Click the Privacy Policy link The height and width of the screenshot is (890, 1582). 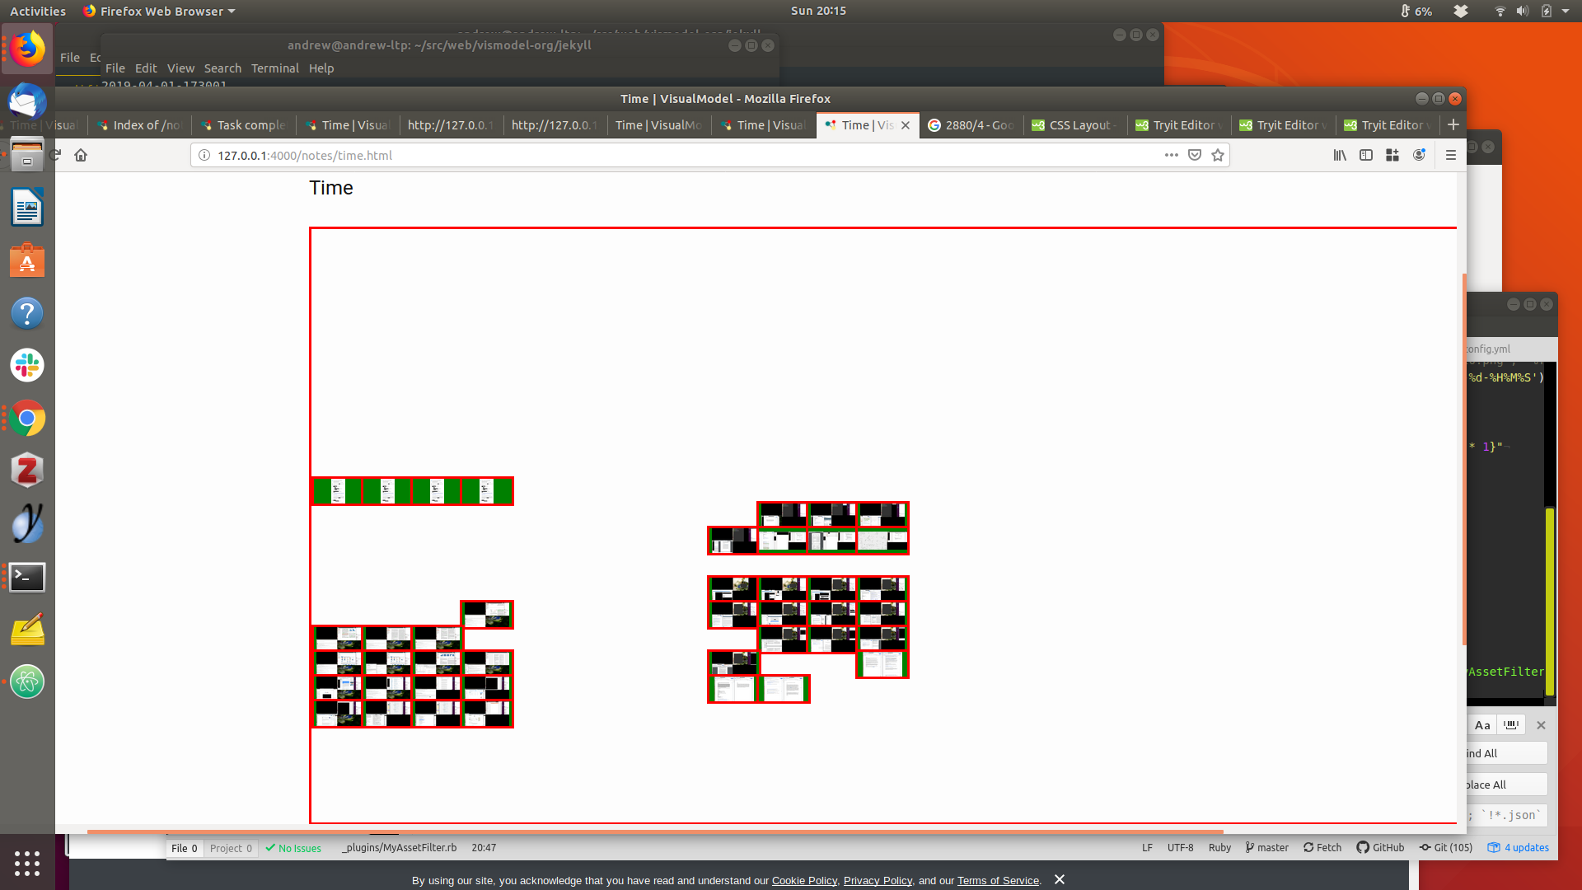878,880
